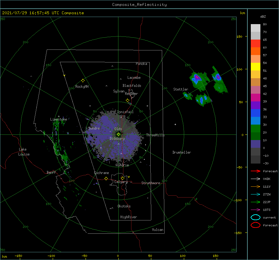Click the Blackfalds town label
The height and width of the screenshot is (260, 279).
click(132, 86)
